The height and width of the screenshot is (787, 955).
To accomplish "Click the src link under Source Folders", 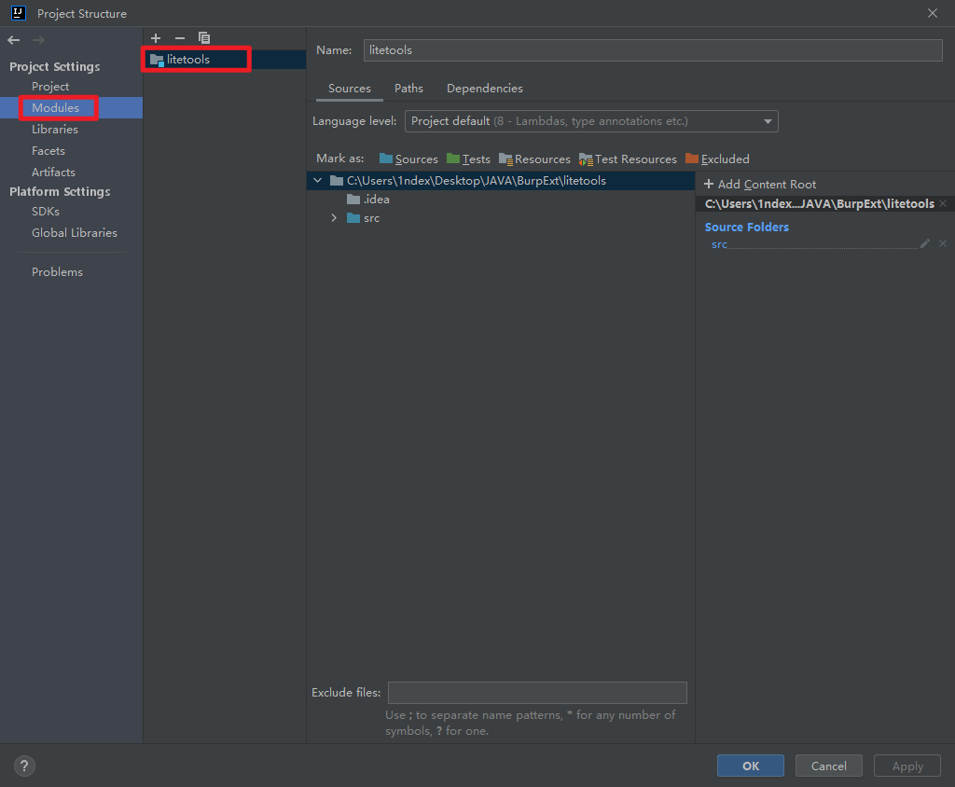I will (x=719, y=244).
